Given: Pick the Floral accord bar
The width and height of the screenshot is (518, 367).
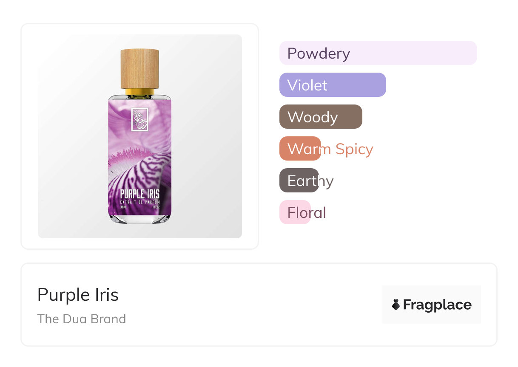Looking at the screenshot, I should tap(295, 212).
